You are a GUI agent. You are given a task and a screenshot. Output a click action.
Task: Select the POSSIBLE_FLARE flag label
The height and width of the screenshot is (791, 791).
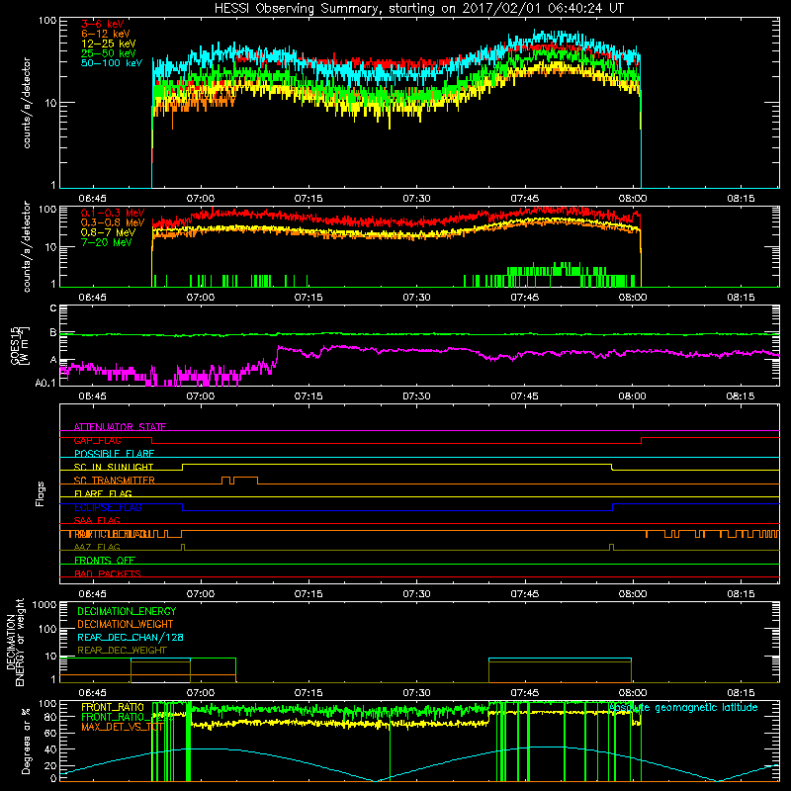point(114,454)
